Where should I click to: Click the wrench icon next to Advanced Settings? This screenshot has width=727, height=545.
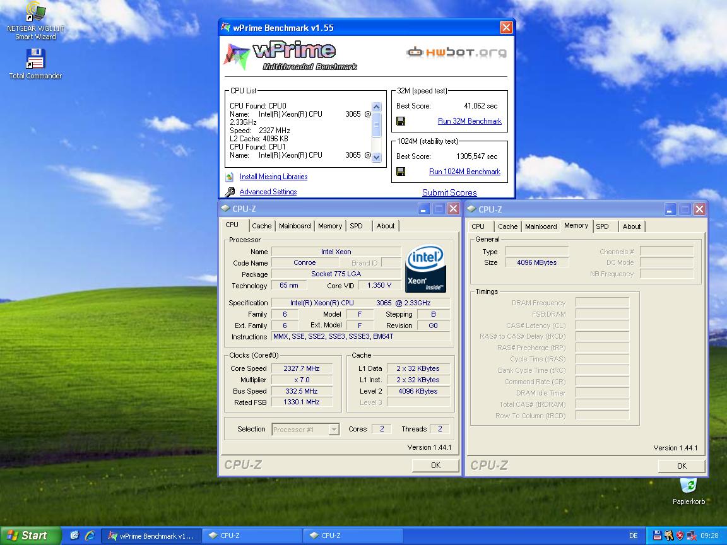[x=230, y=192]
